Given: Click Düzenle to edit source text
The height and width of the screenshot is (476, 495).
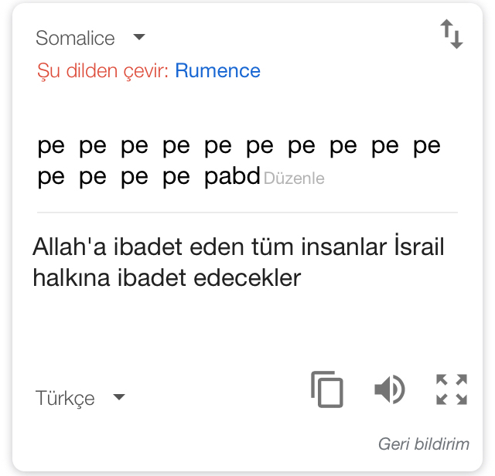Looking at the screenshot, I should click(x=294, y=178).
